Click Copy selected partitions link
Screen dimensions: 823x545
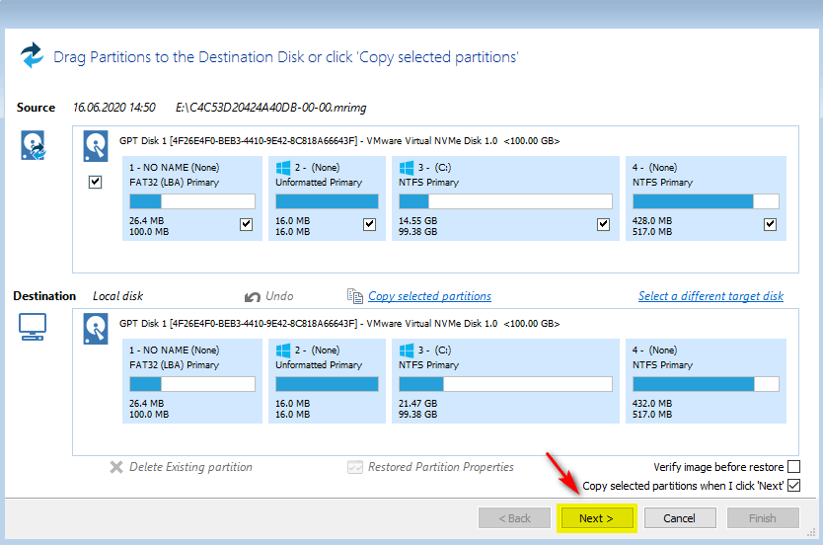click(429, 296)
